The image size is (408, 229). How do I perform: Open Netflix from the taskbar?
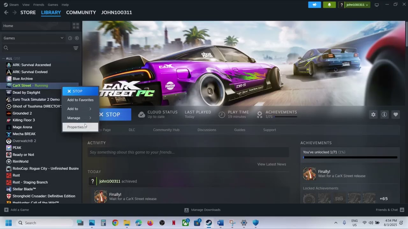(174, 223)
